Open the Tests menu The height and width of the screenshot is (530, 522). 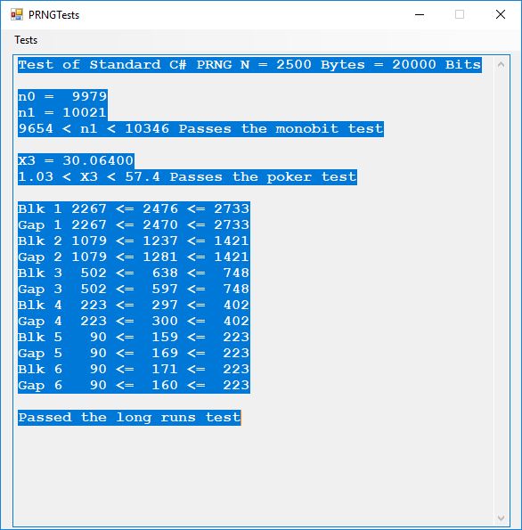click(26, 40)
